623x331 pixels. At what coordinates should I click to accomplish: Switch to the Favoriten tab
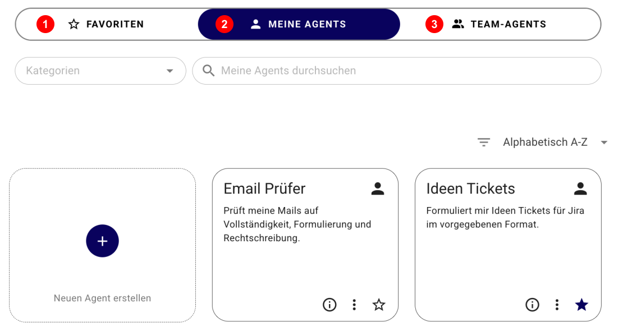point(107,24)
